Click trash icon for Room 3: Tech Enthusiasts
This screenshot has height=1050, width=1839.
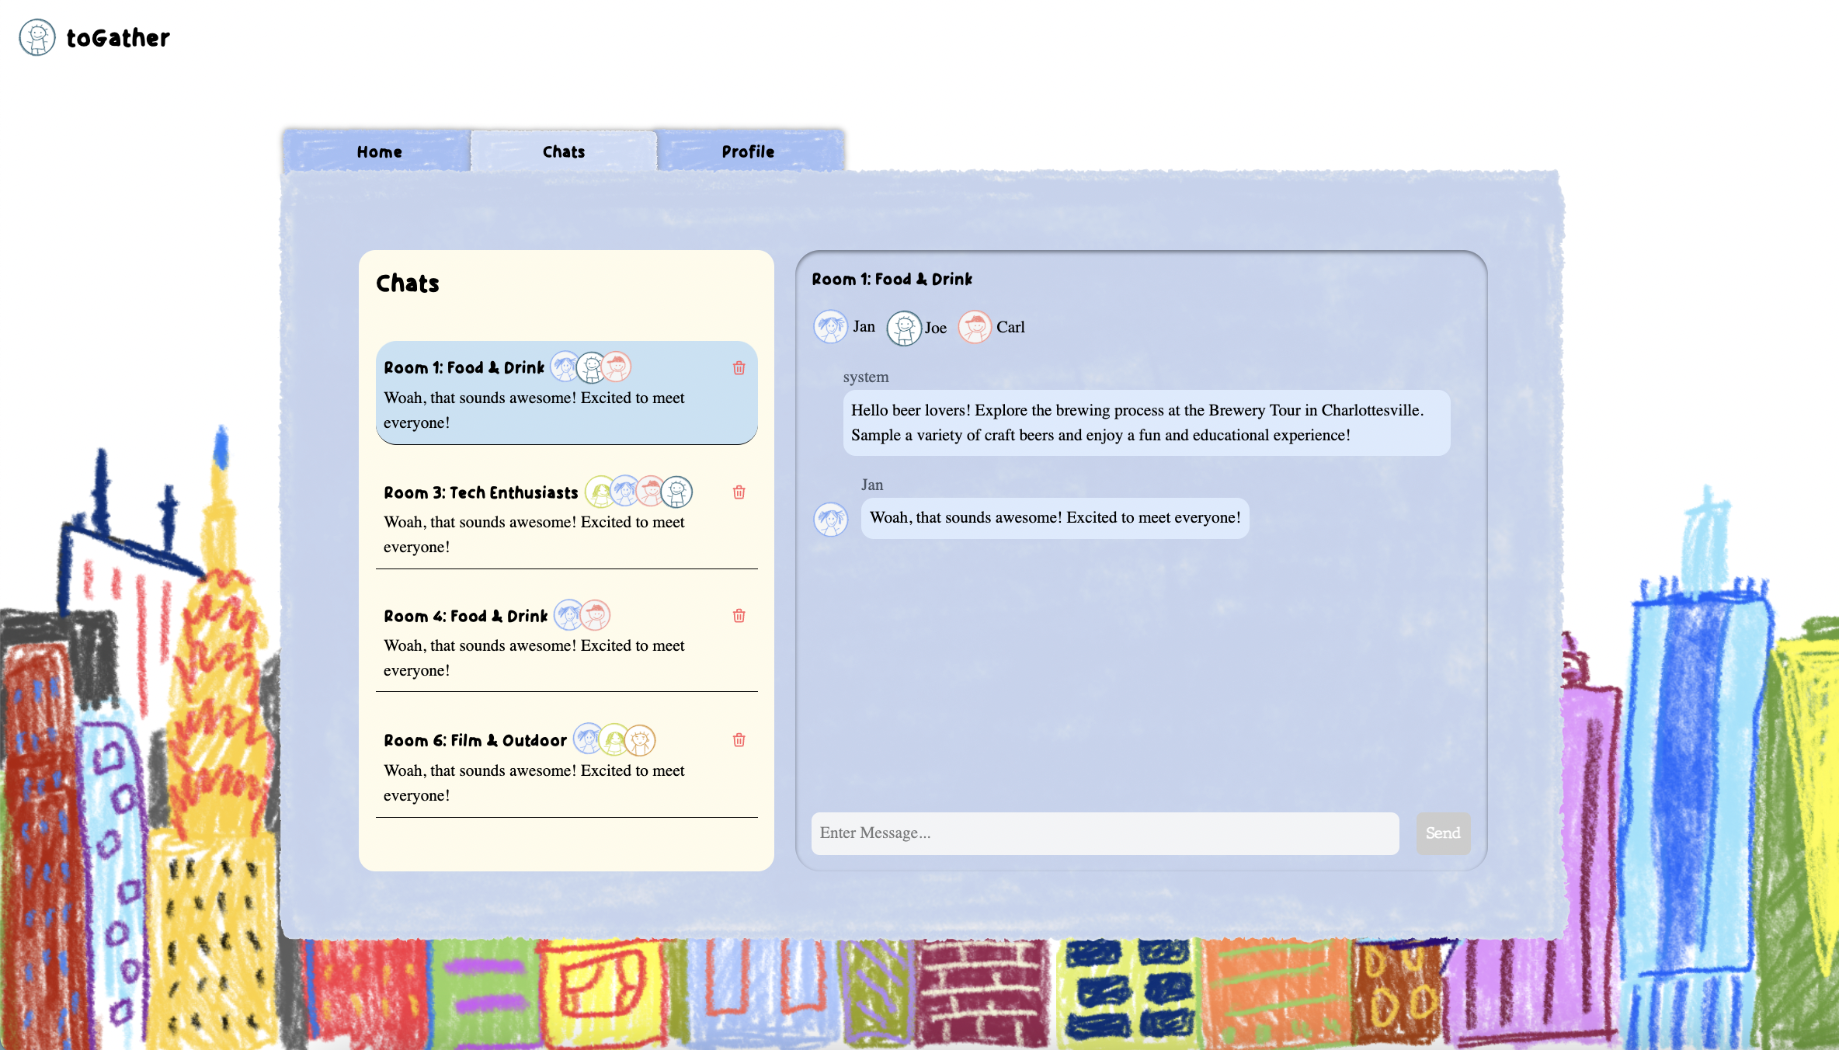pos(739,492)
